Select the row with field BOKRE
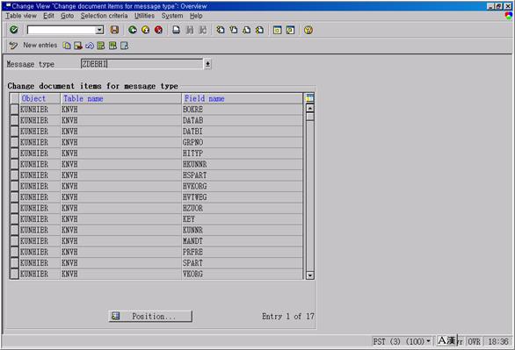515x350 pixels. [14, 110]
